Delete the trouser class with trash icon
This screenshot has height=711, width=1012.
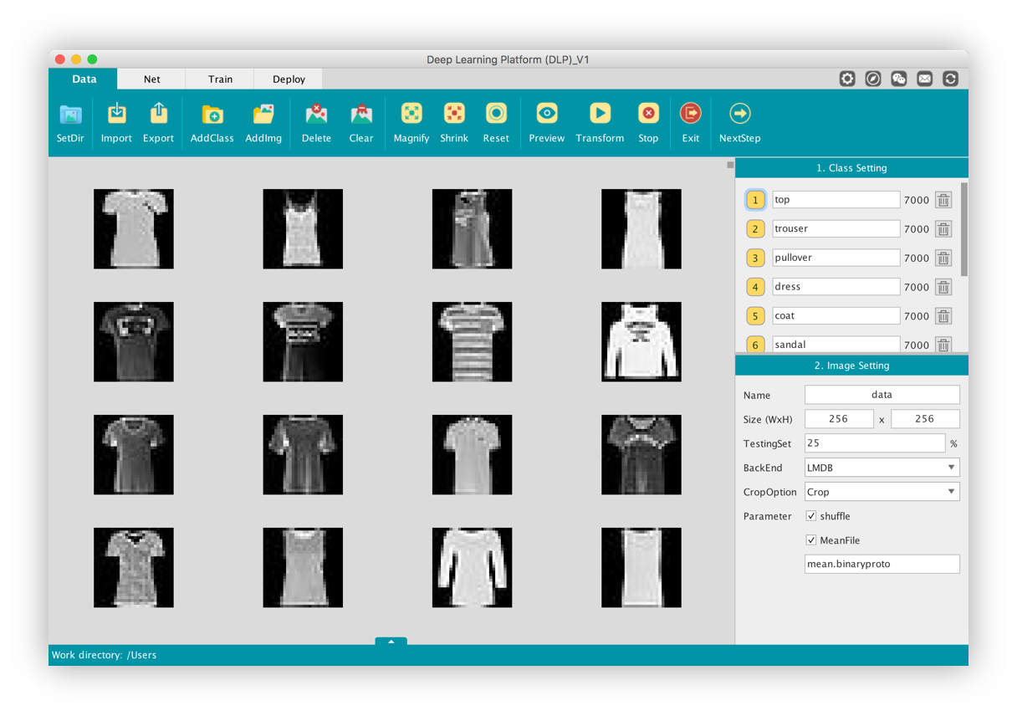click(x=943, y=229)
